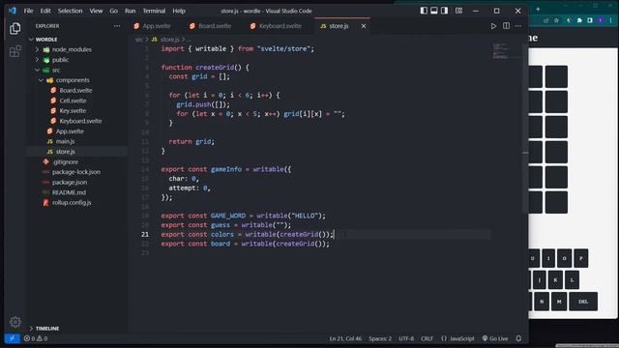The width and height of the screenshot is (619, 348).
Task: Collapse the WORDLE project root
Action: tap(46, 40)
